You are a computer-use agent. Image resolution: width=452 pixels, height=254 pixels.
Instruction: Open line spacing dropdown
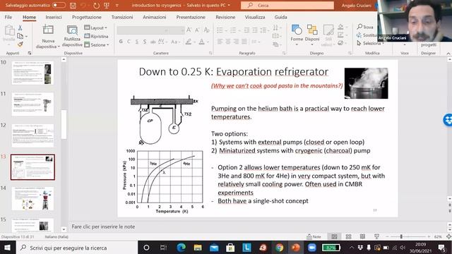(x=264, y=30)
